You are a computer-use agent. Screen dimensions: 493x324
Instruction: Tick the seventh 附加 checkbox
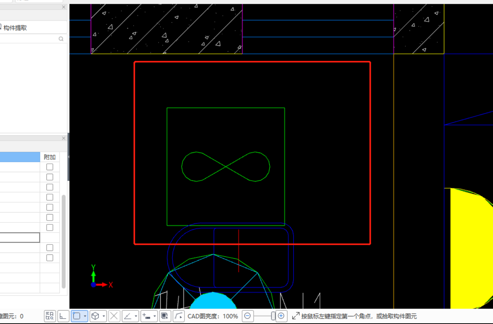point(50,228)
